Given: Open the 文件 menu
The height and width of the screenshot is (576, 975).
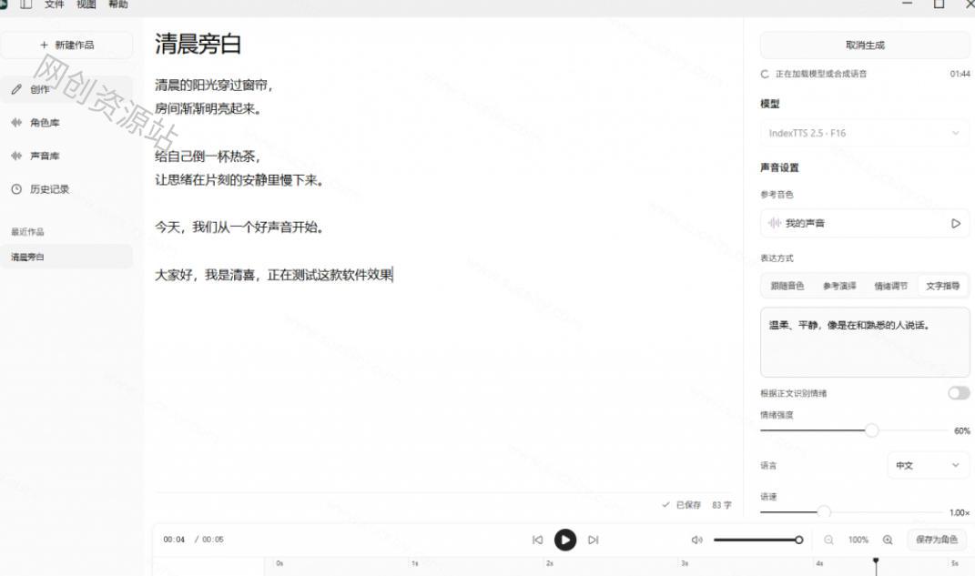Looking at the screenshot, I should pyautogui.click(x=54, y=5).
